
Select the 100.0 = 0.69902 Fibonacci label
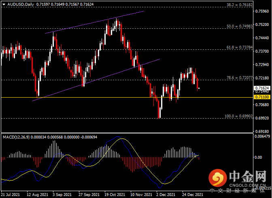click(239, 116)
